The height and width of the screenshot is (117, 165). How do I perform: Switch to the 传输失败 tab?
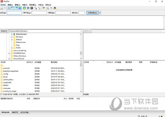click(x=15, y=112)
